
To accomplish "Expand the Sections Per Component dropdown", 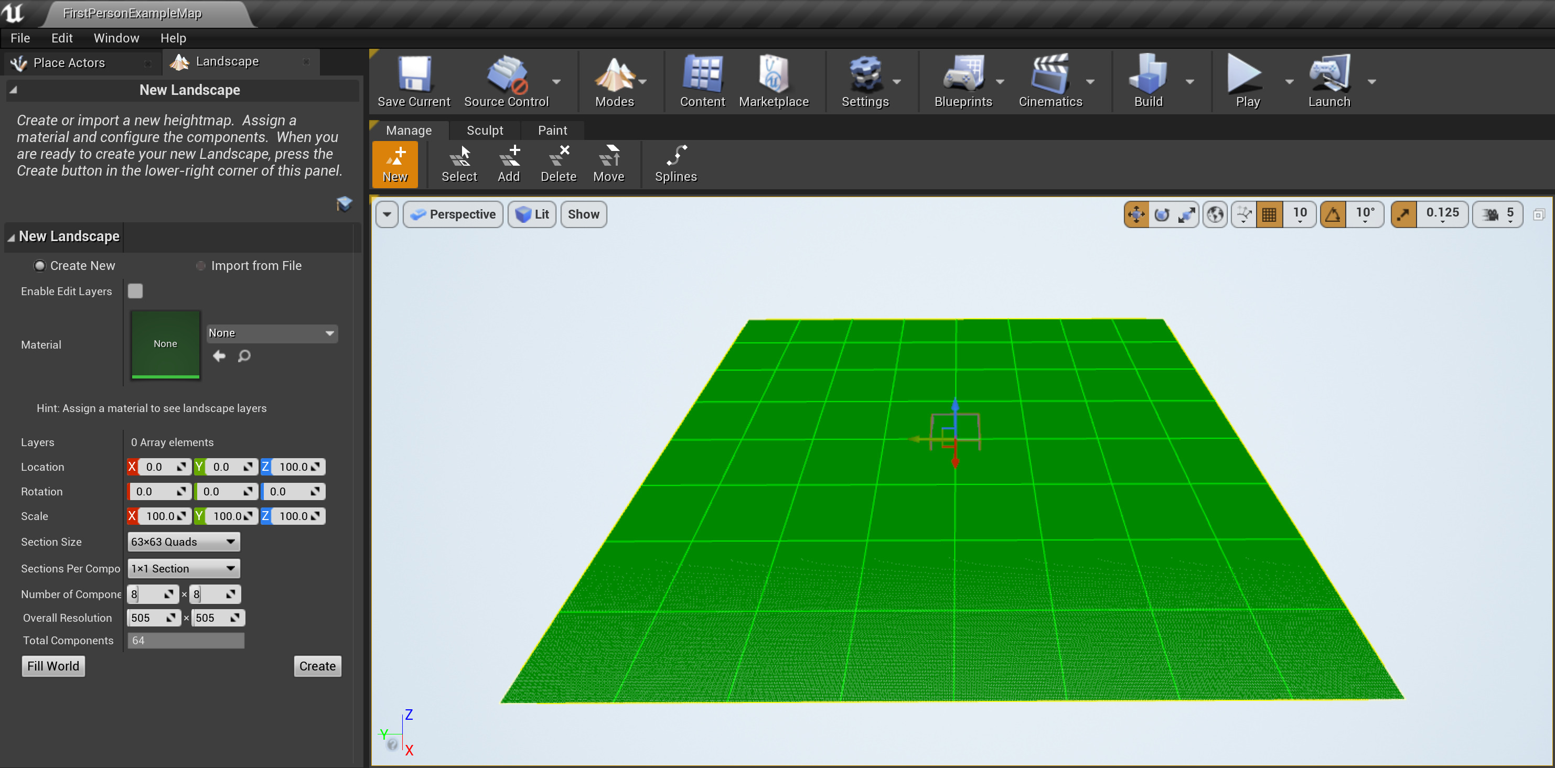I will coord(183,568).
